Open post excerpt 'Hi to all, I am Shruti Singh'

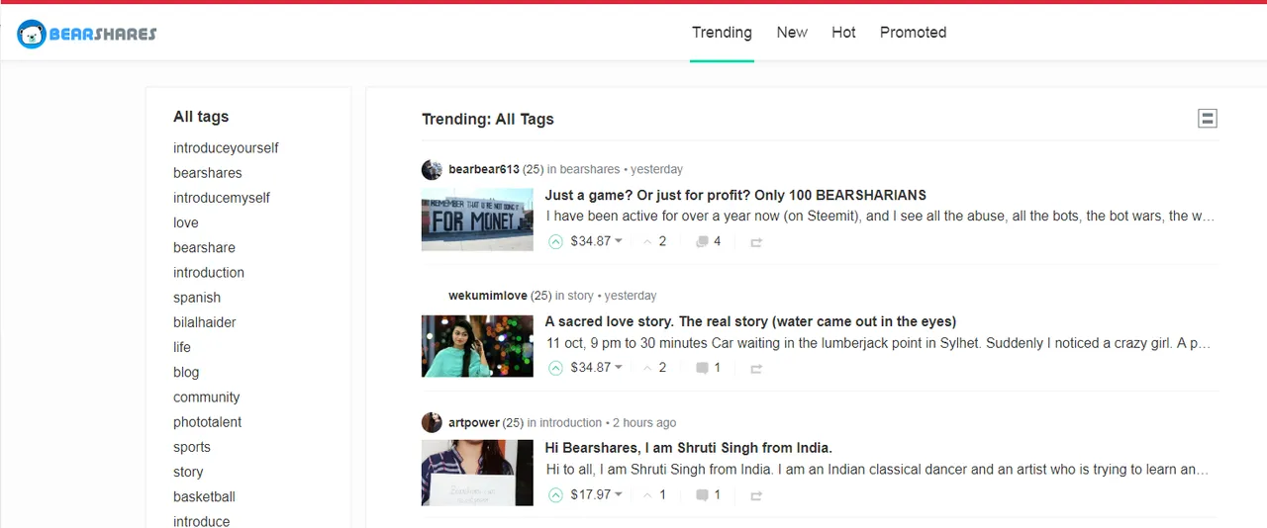(877, 470)
